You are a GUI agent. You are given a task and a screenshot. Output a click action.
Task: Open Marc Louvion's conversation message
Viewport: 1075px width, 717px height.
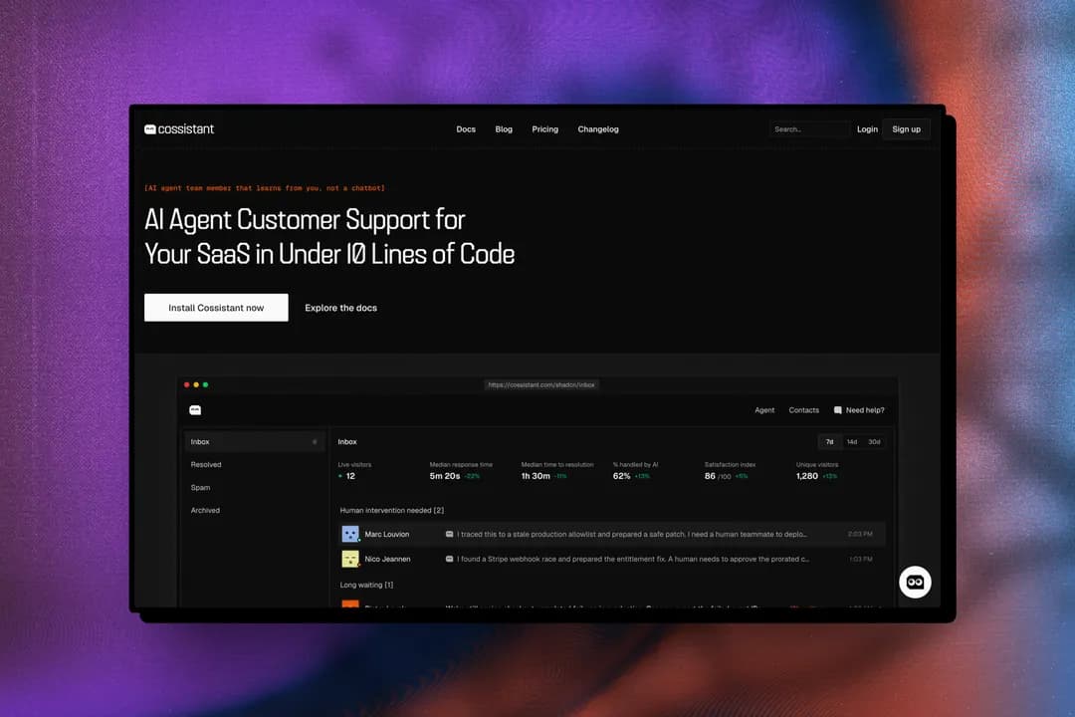click(x=631, y=534)
